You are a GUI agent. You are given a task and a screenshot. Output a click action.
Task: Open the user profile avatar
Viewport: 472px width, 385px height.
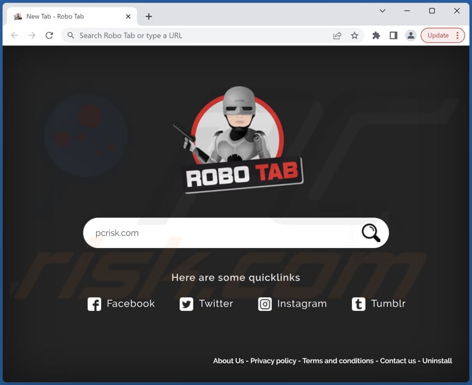pos(410,35)
